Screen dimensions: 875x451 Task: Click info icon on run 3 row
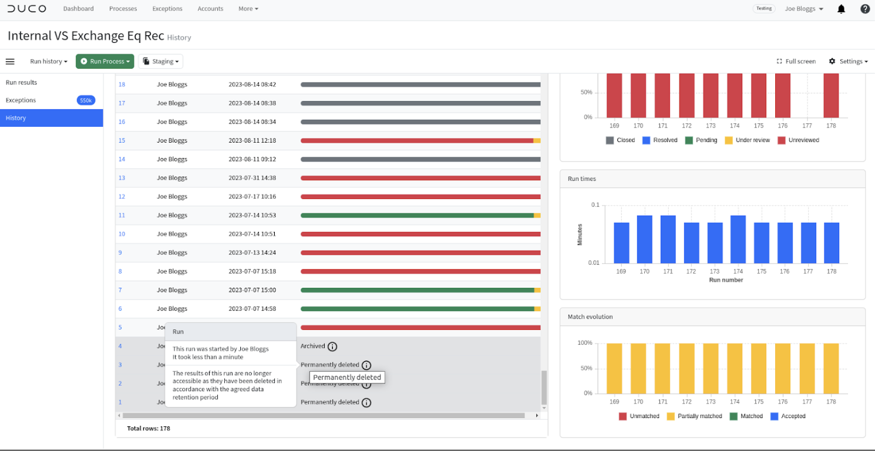tap(366, 365)
